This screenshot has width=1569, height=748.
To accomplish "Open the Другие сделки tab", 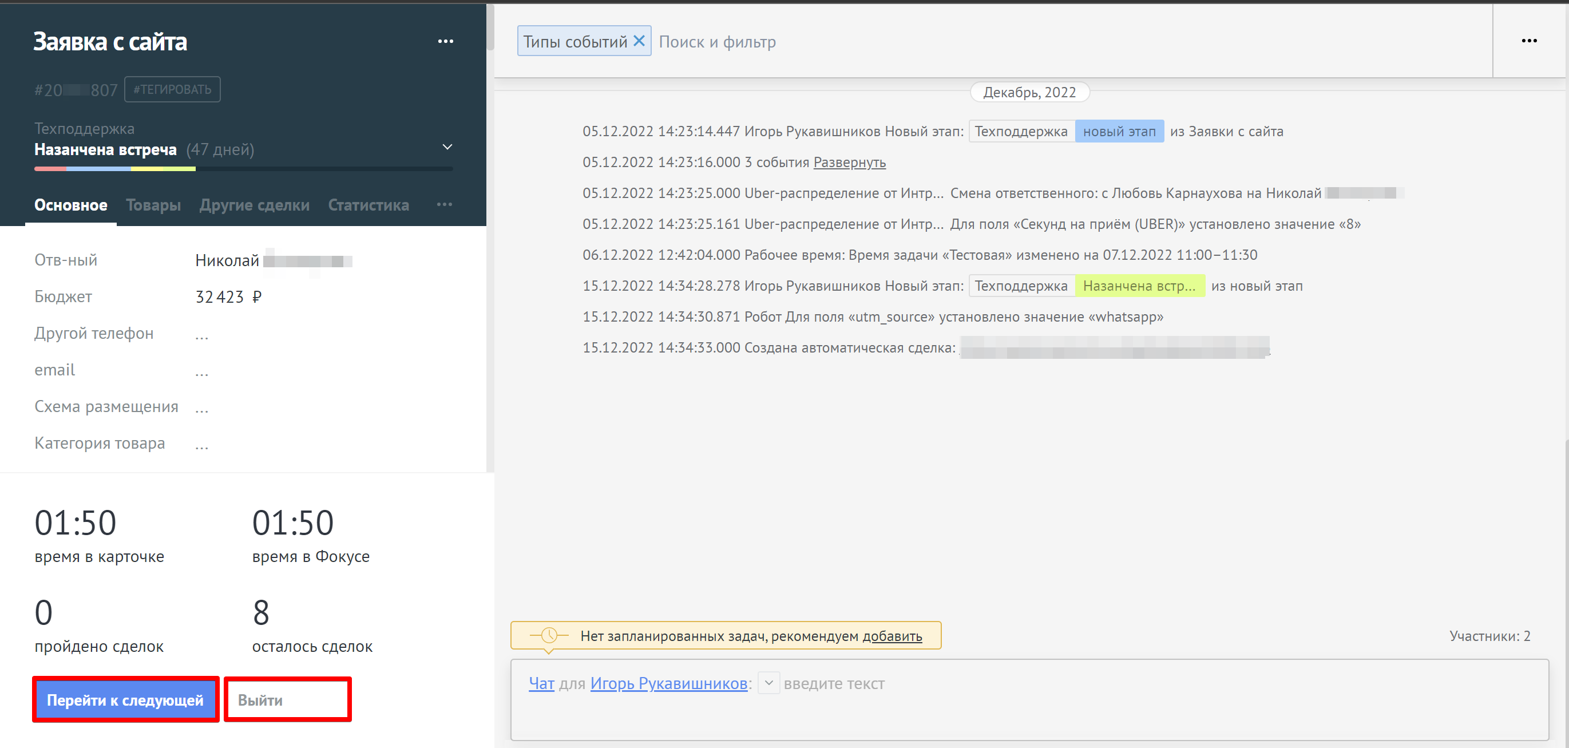I will 255,205.
